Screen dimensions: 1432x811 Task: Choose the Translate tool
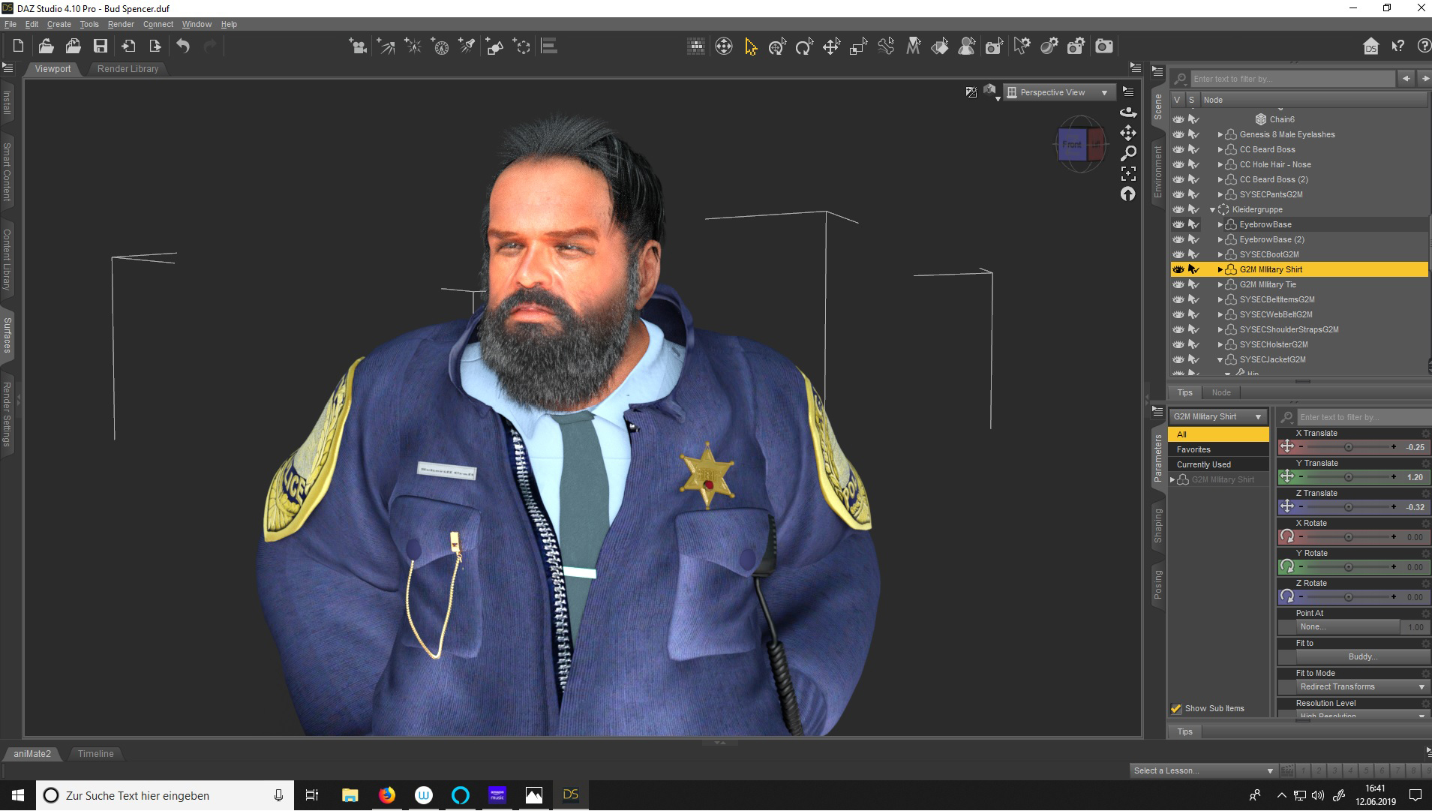tap(831, 47)
